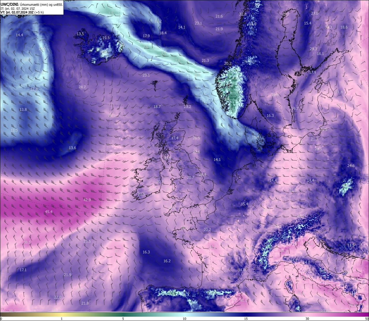Click the 22.8 value label
369x321 pixels.
[x=243, y=14]
